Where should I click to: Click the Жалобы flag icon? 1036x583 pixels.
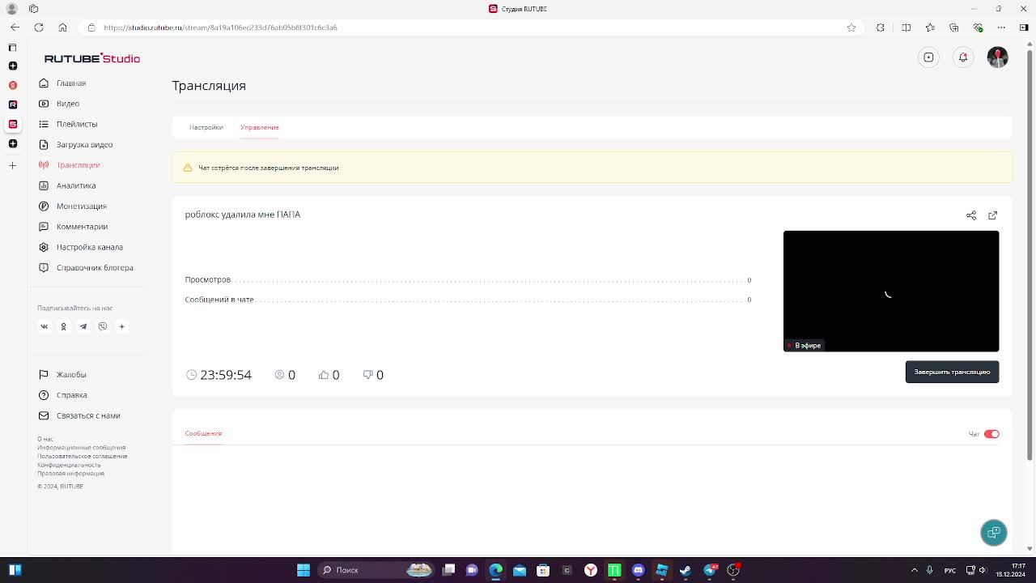[x=44, y=374]
